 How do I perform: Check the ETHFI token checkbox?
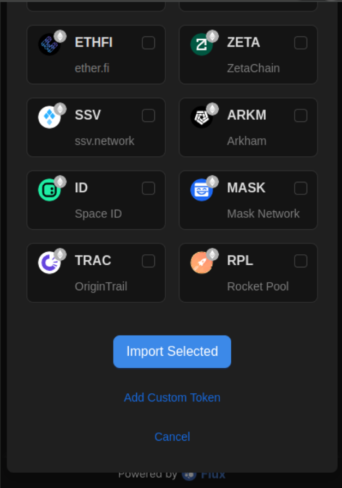[148, 43]
